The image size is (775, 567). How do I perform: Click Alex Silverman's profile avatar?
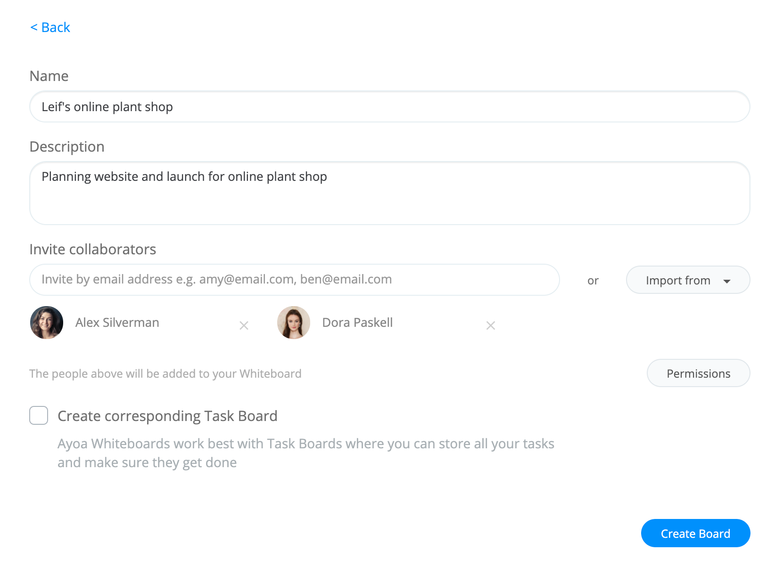47,323
